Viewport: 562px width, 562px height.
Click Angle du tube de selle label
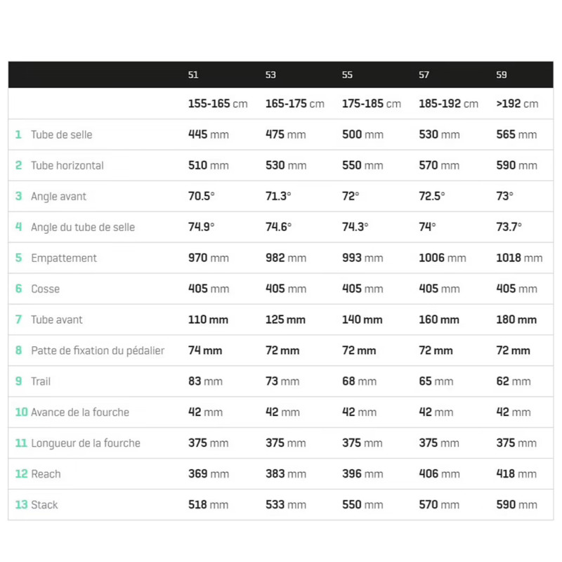(x=82, y=228)
